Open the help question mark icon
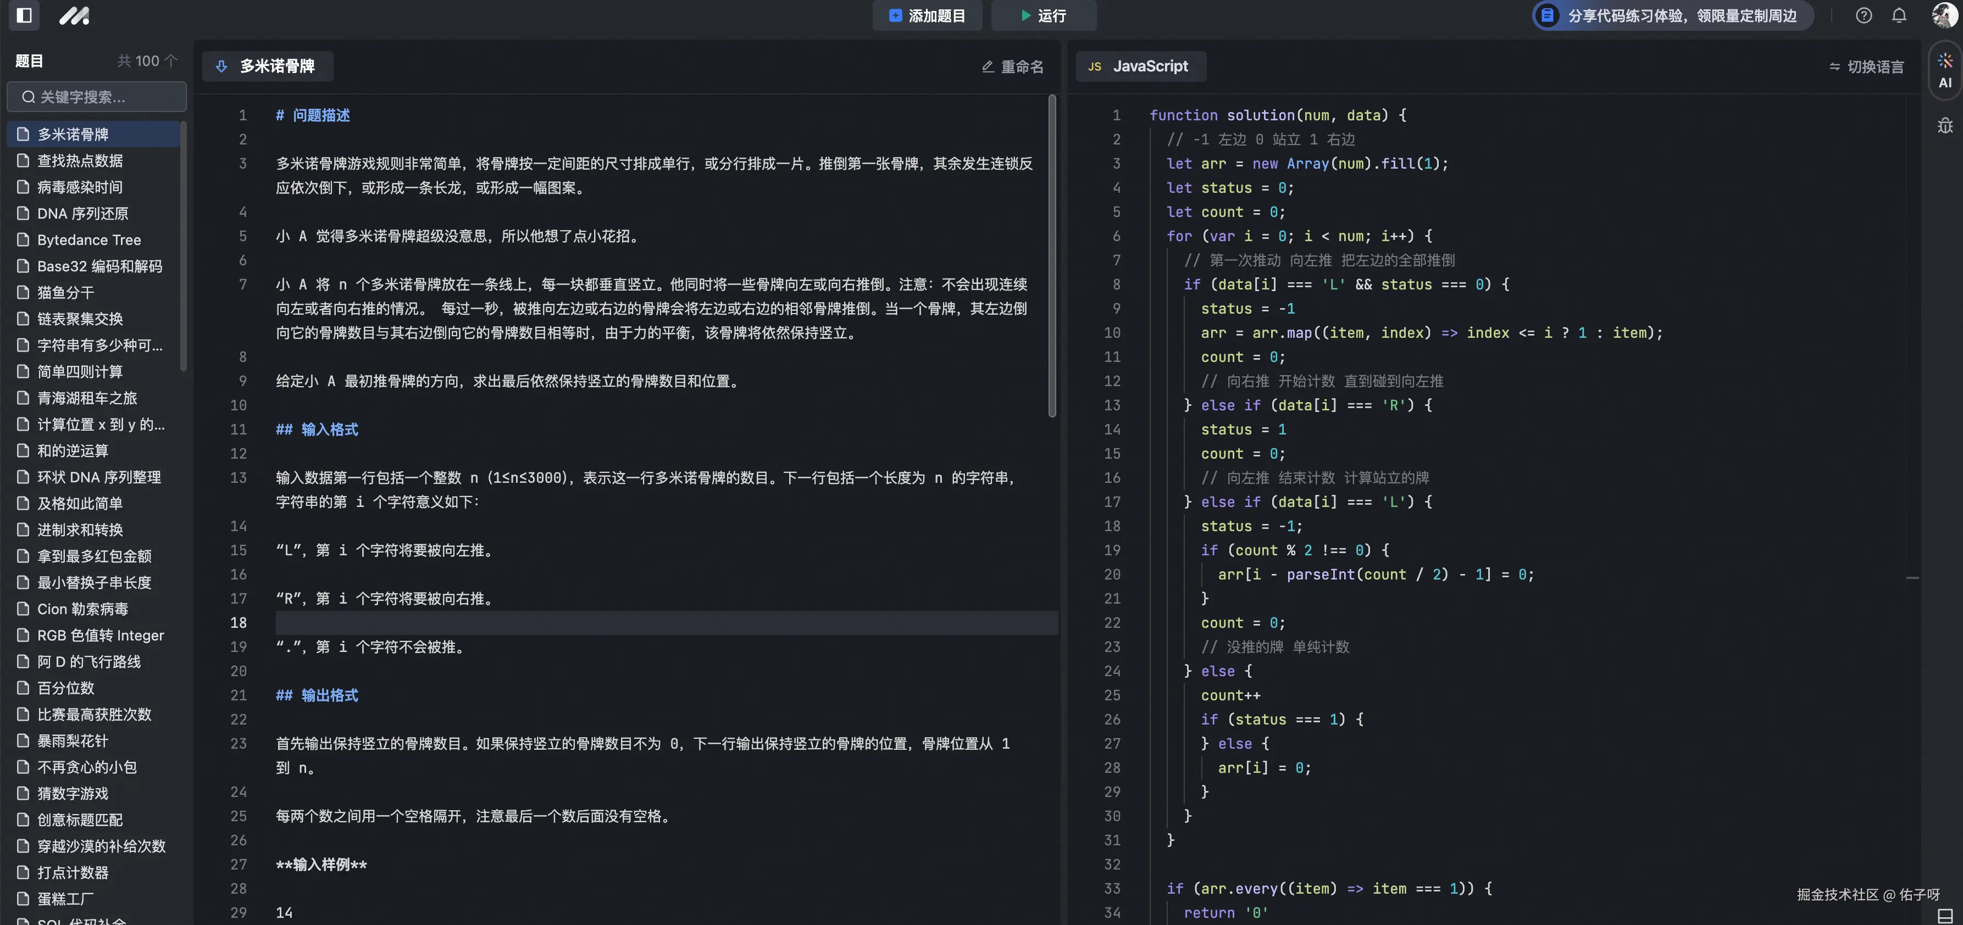The height and width of the screenshot is (925, 1963). pyautogui.click(x=1863, y=15)
